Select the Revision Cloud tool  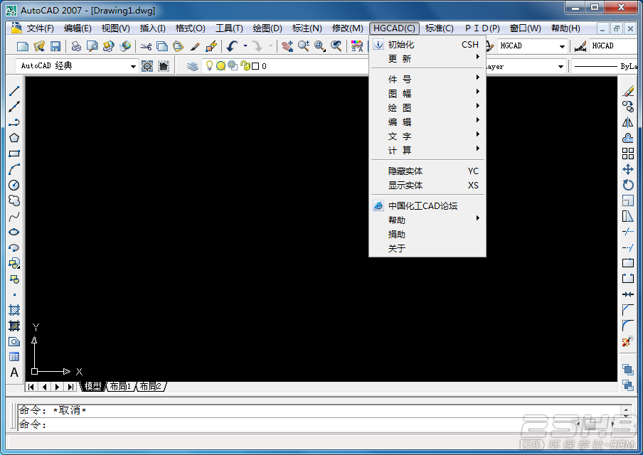point(14,200)
